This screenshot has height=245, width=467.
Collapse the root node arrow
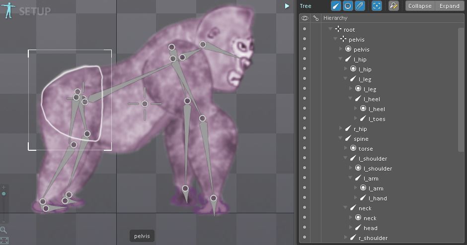tap(330, 29)
